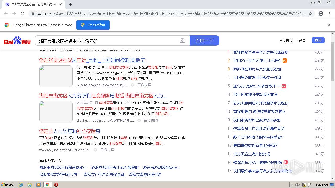Click the volume speaker tray icon
The width and height of the screenshot is (335, 188).
(298, 185)
